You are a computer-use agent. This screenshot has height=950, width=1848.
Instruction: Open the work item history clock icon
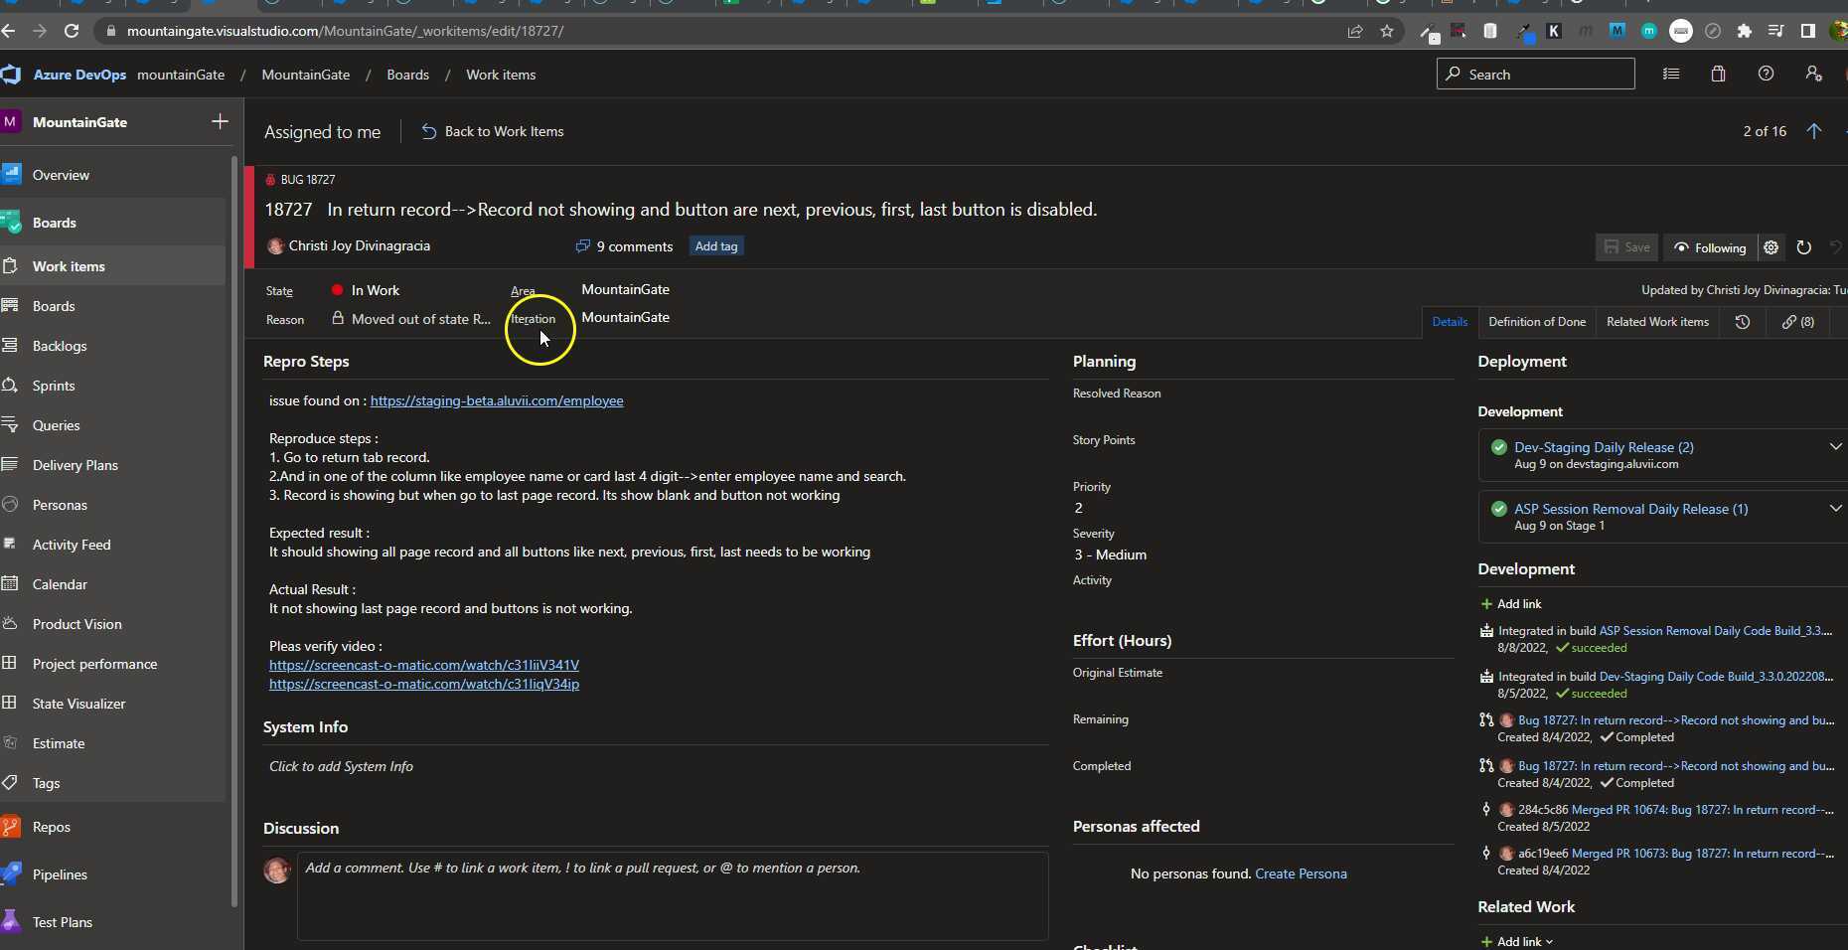1742,321
